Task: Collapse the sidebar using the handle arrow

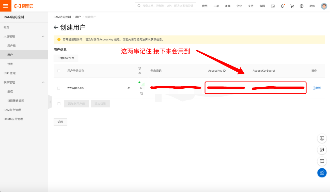Action: click(50, 102)
